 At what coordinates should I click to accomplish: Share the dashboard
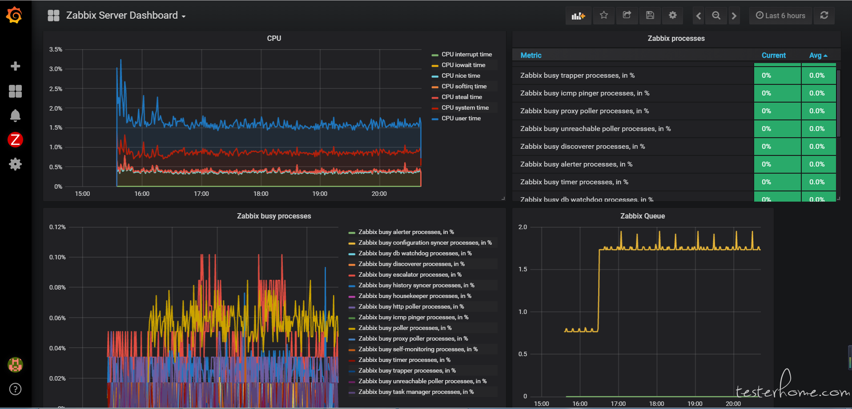[627, 16]
